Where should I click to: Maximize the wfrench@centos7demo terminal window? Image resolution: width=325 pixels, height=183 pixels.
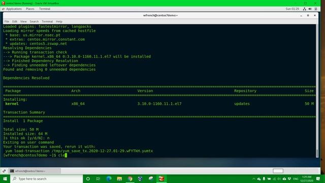click(x=308, y=15)
